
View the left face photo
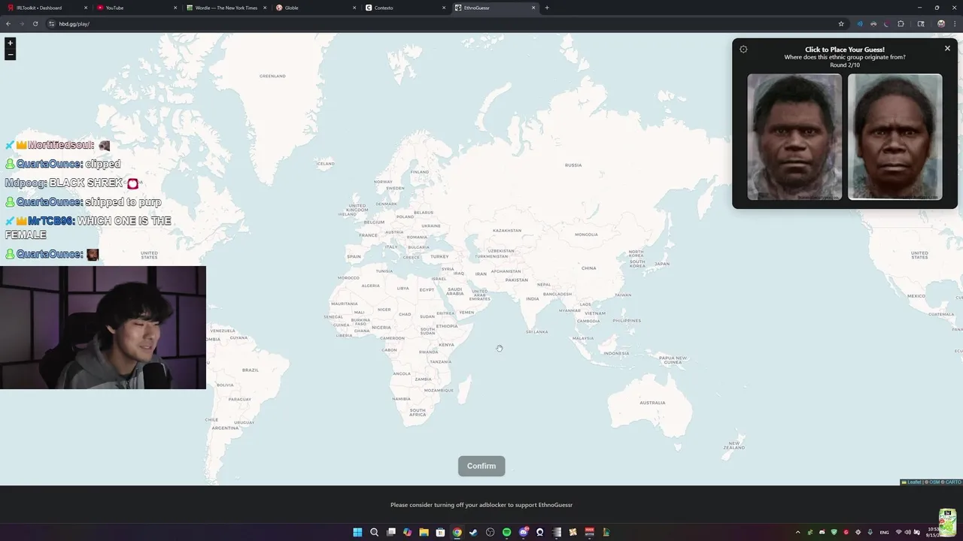794,137
